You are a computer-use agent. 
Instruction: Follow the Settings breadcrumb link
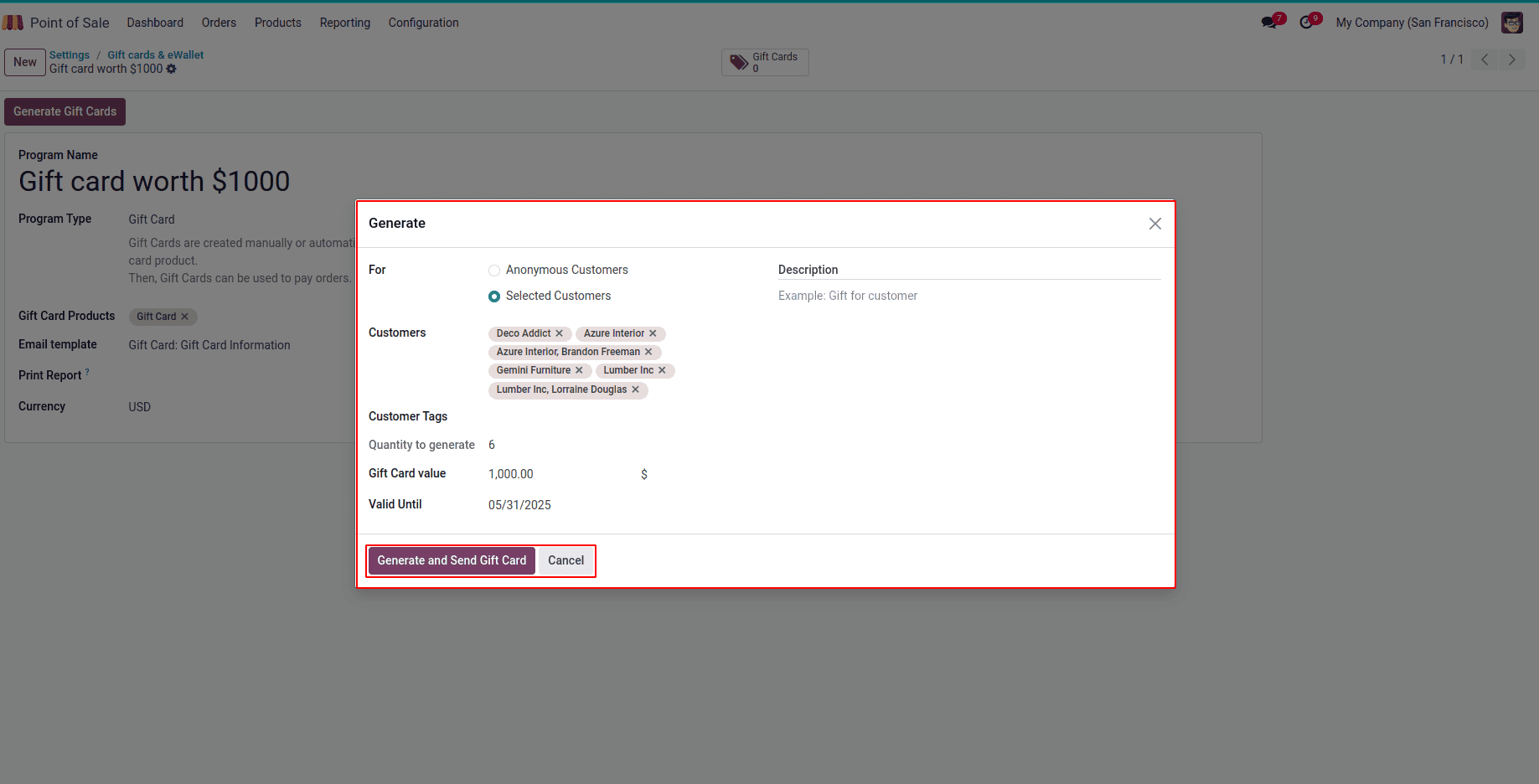click(x=70, y=55)
